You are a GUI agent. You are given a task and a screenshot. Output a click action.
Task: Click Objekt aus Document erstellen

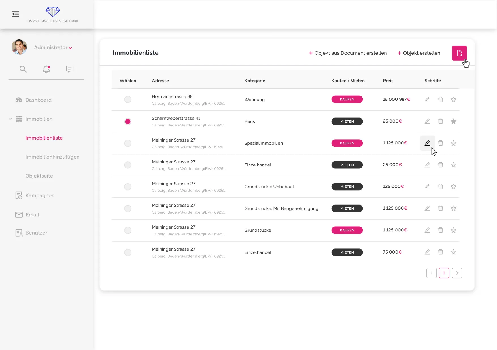click(348, 53)
